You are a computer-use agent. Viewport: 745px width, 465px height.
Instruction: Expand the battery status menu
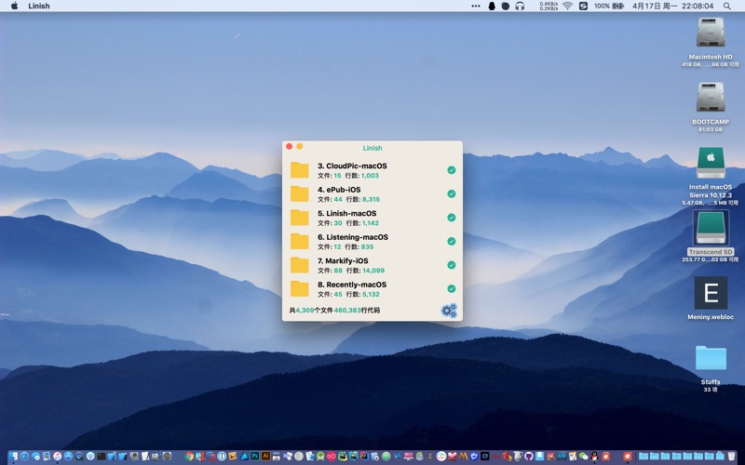click(618, 6)
